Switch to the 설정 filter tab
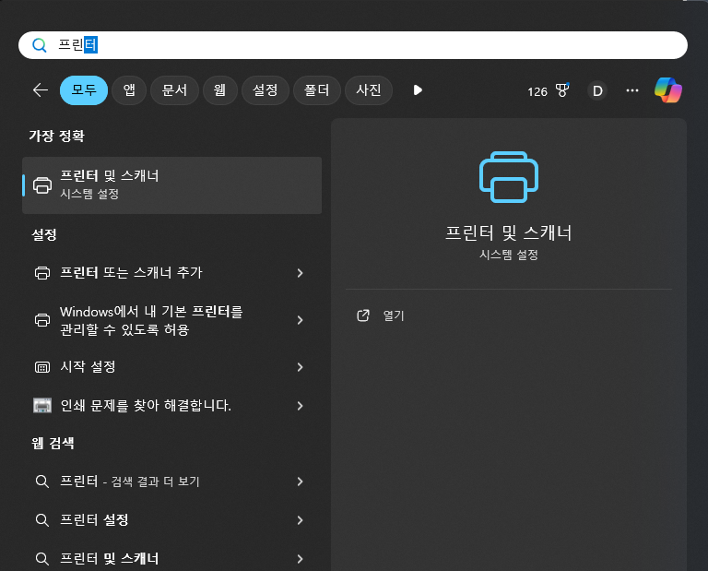The height and width of the screenshot is (571, 708). pos(265,90)
